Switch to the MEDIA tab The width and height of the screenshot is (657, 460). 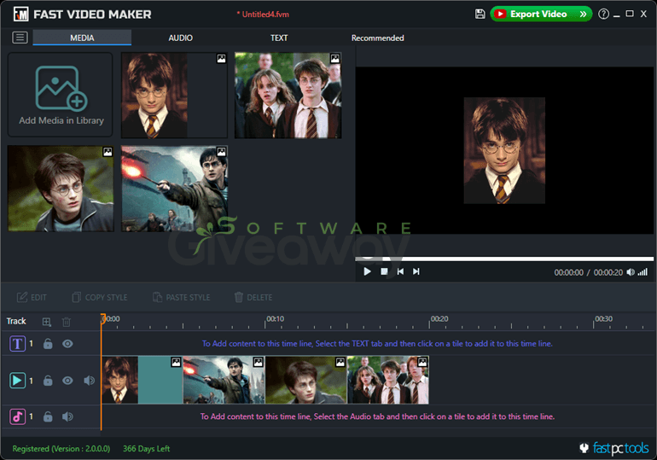(x=82, y=38)
